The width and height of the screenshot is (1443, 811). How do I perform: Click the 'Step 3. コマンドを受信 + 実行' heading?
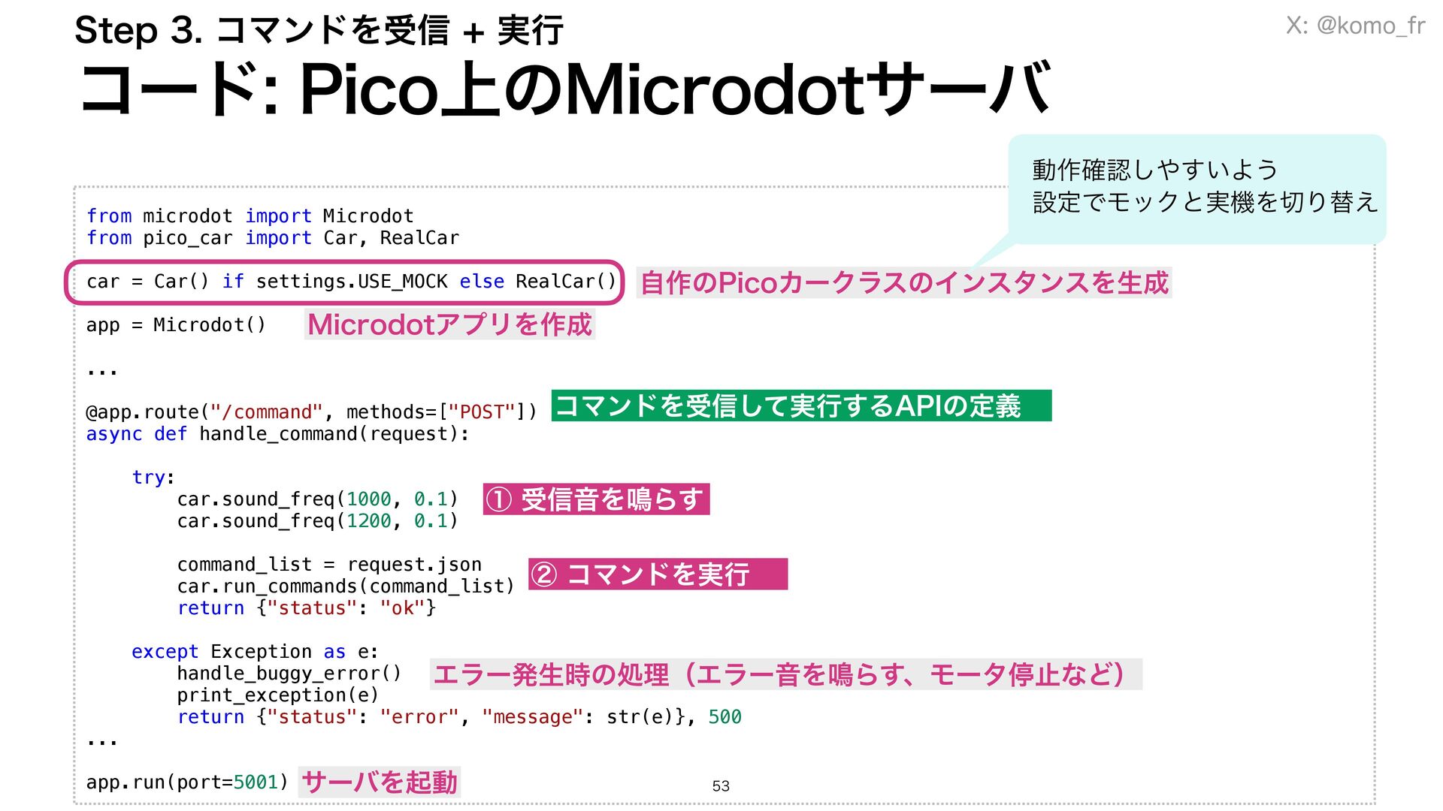pyautogui.click(x=319, y=32)
